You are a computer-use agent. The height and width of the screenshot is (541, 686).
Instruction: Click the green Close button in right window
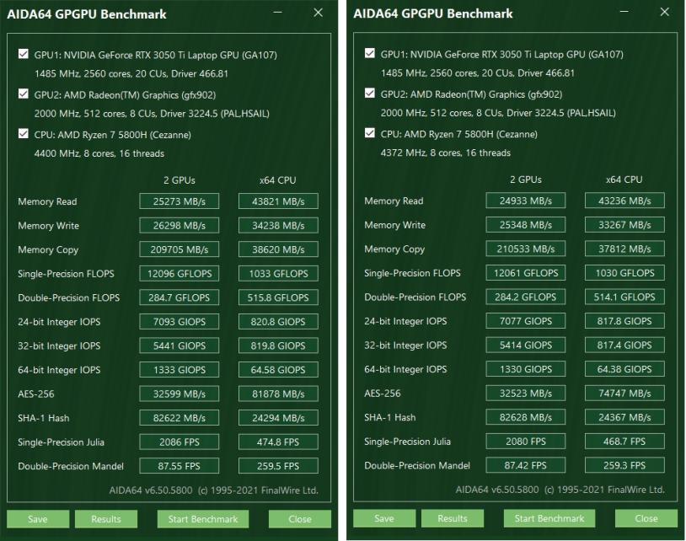point(646,518)
